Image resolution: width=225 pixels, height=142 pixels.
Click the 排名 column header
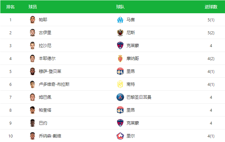pyautogui.click(x=10, y=7)
